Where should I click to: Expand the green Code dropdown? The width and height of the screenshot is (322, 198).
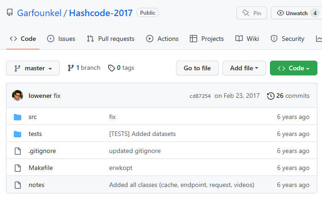point(293,68)
